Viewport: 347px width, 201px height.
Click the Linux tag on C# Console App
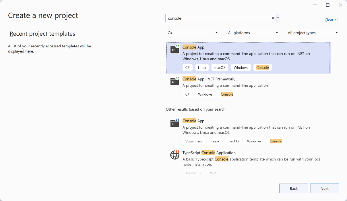(202, 67)
